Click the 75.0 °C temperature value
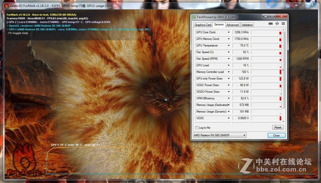Viewport: 321px width, 183px height. point(241,46)
